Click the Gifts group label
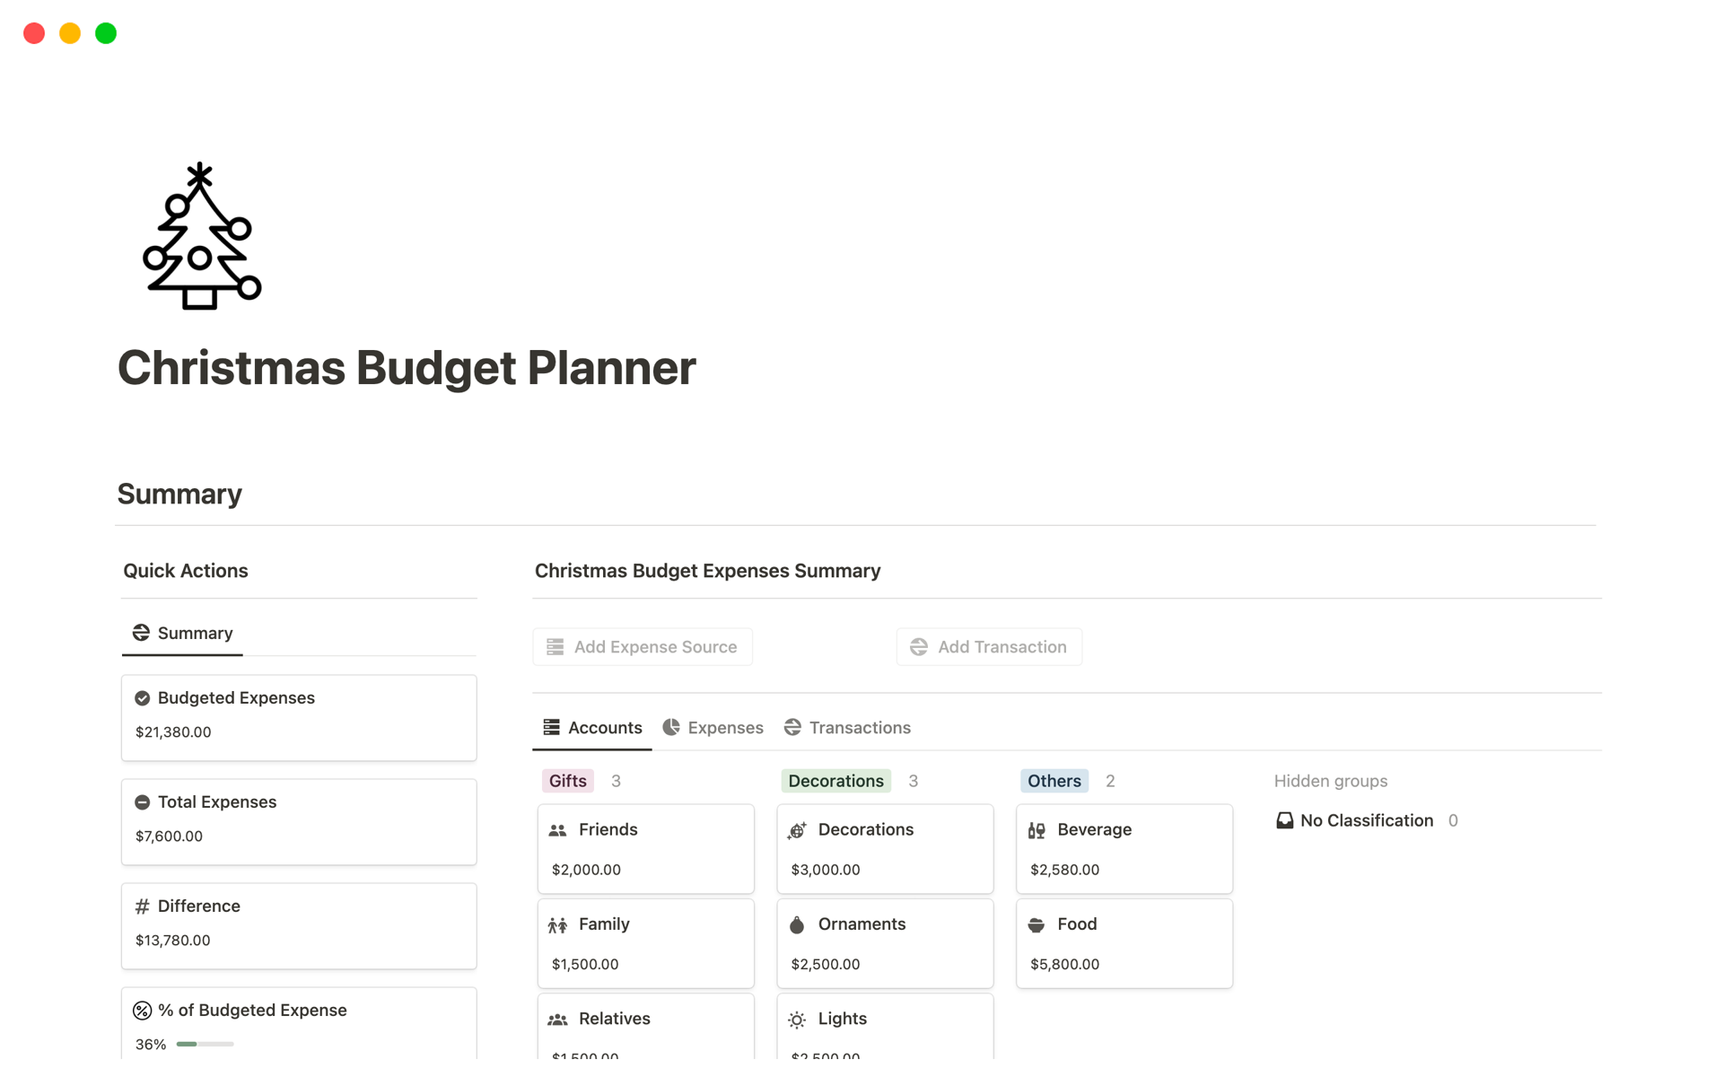This screenshot has height=1077, width=1723. pyautogui.click(x=568, y=781)
